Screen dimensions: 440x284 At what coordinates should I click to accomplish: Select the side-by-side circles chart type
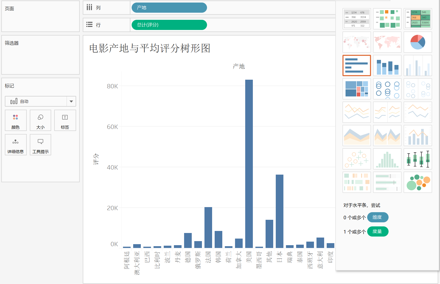point(418,89)
